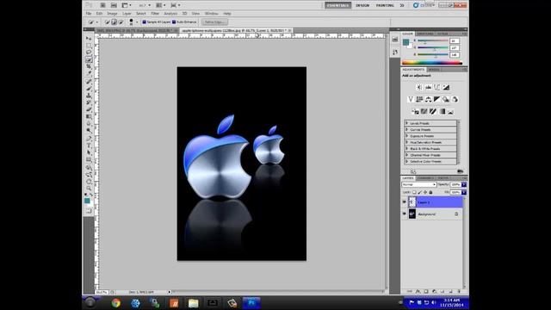Open the Window menu

point(212,14)
